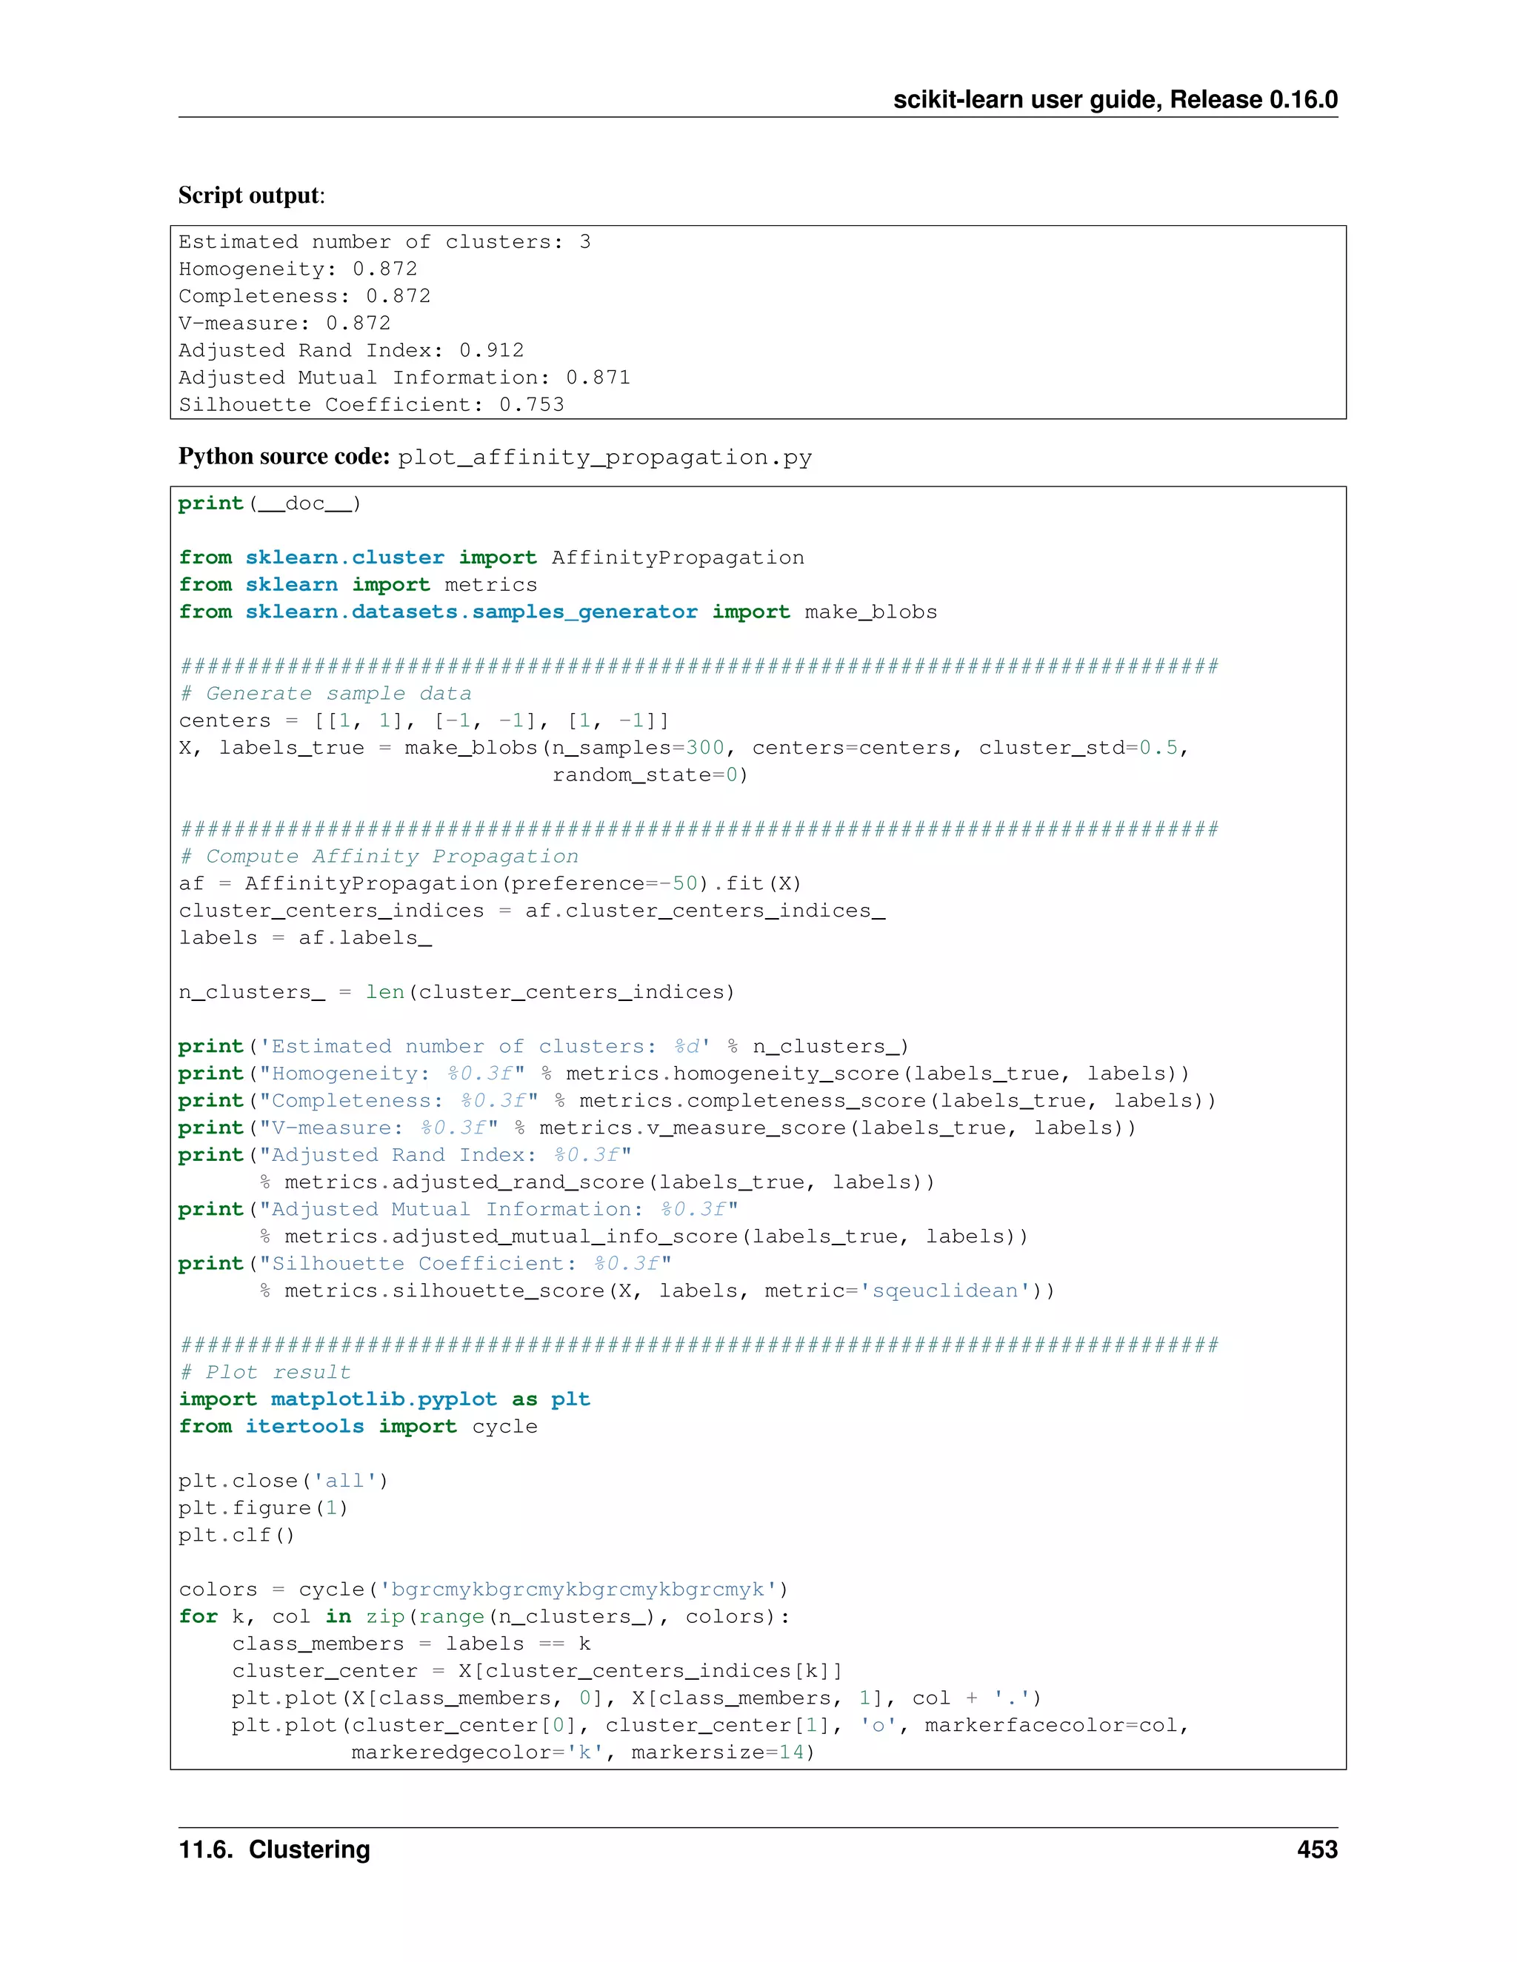This screenshot has width=1517, height=1962.
Task: Click page number 453
Action: click(x=1318, y=1849)
